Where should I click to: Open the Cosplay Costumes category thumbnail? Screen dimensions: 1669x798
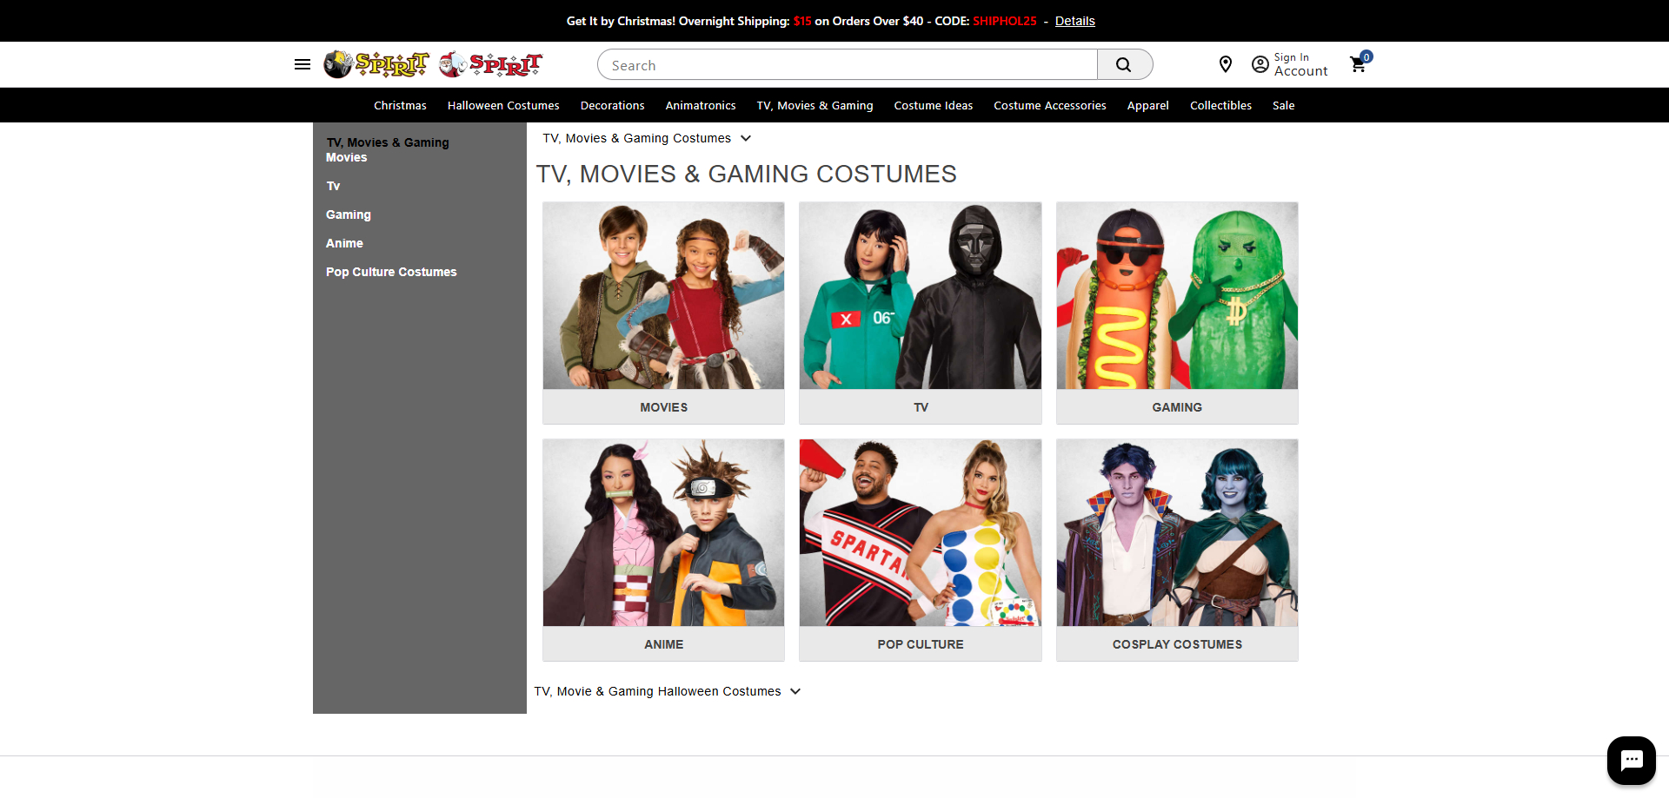1177,550
